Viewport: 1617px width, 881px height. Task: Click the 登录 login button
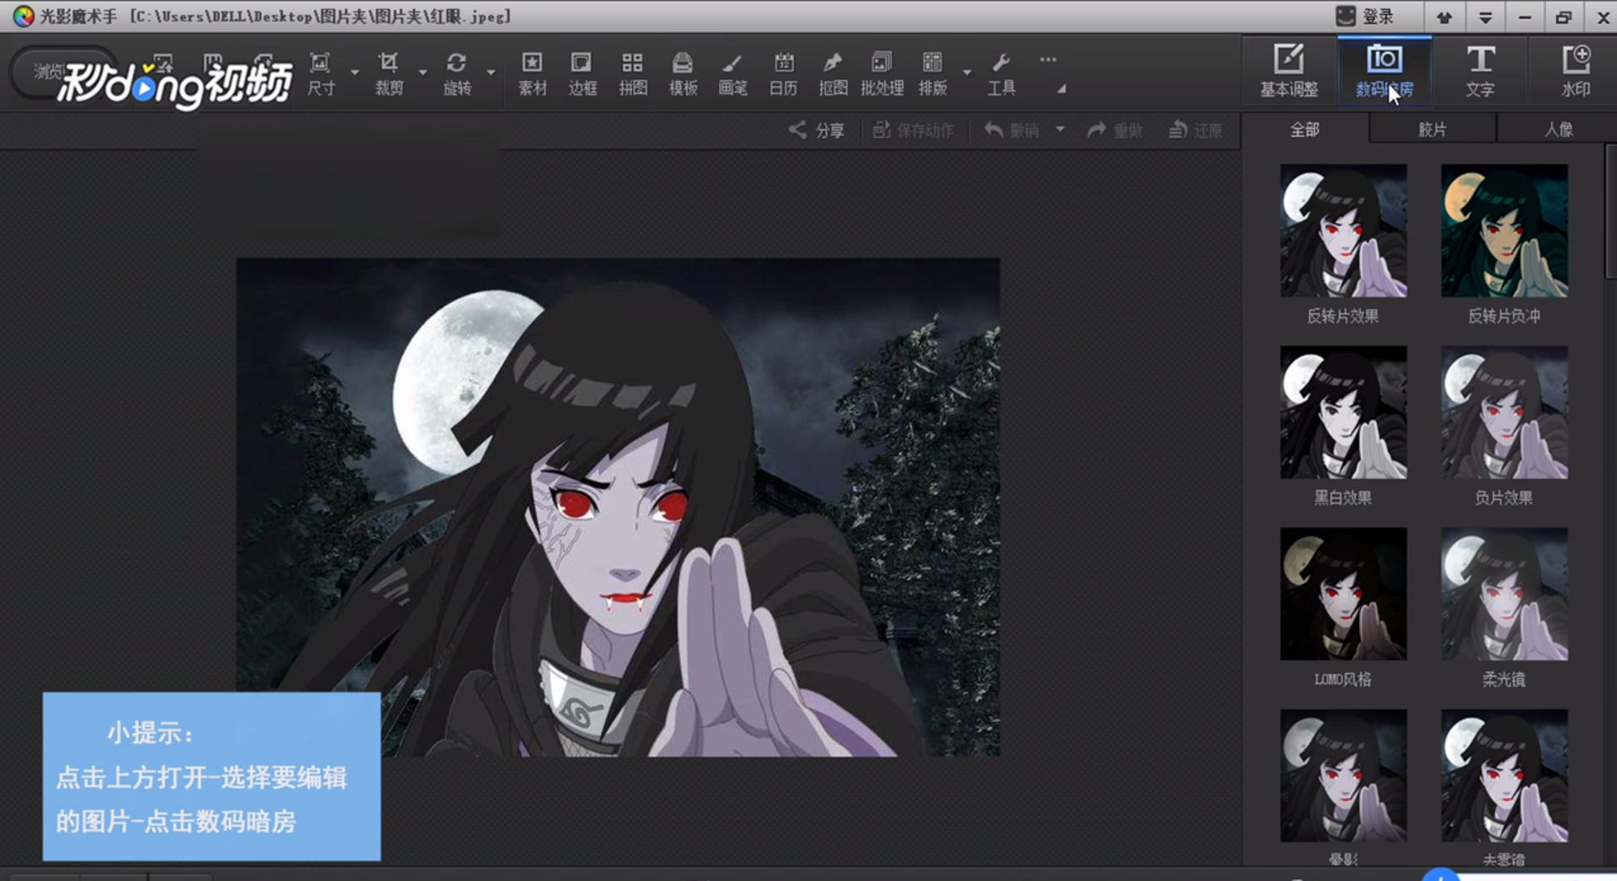tap(1366, 16)
